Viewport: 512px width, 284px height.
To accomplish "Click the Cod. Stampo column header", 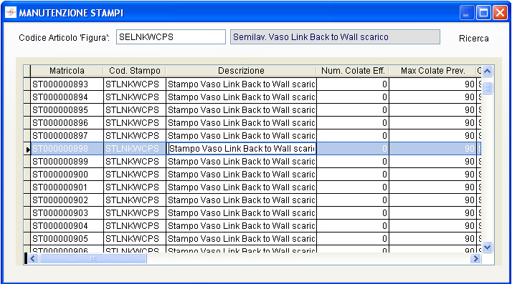I will coord(135,71).
